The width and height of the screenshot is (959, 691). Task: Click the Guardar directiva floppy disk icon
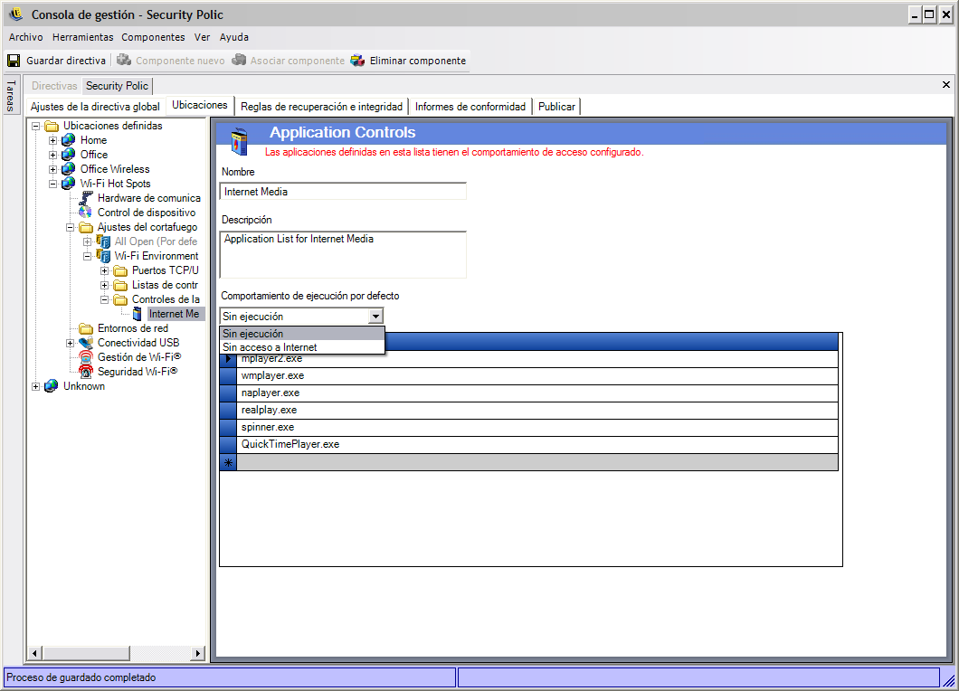point(14,61)
